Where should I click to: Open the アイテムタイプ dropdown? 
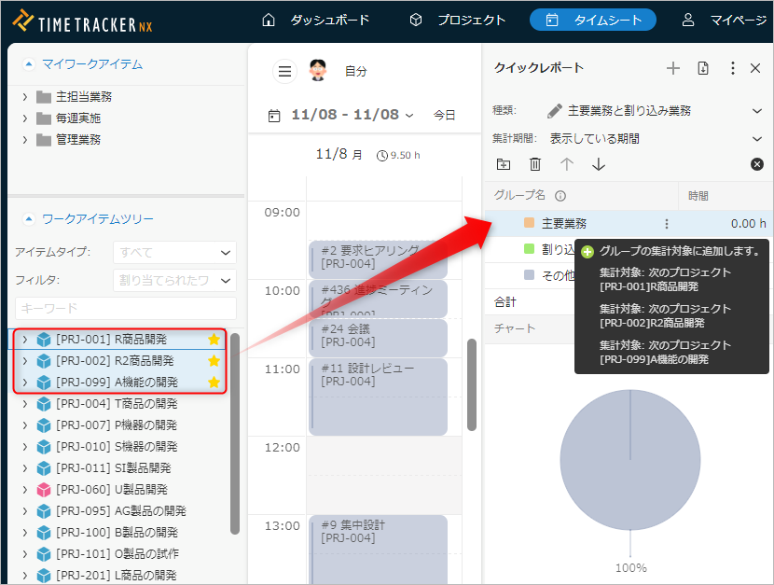(174, 252)
